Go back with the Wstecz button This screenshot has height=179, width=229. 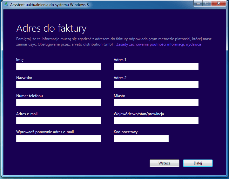pyautogui.click(x=165, y=163)
